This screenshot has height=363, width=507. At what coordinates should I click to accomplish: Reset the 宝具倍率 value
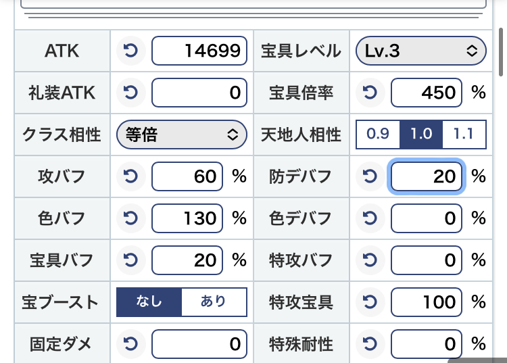(370, 93)
